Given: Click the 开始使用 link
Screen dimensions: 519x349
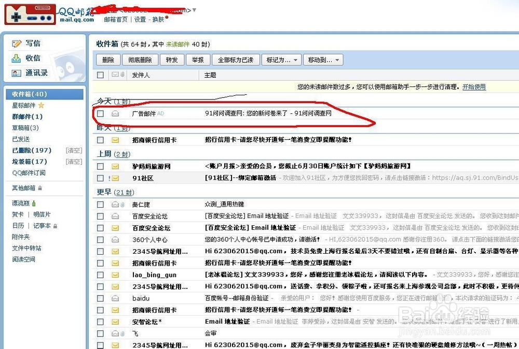Looking at the screenshot, I should [x=474, y=87].
